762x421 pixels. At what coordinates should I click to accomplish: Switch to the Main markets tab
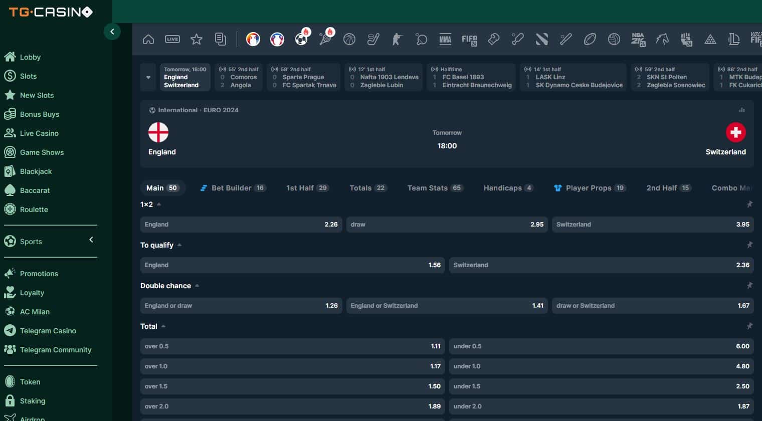(162, 188)
